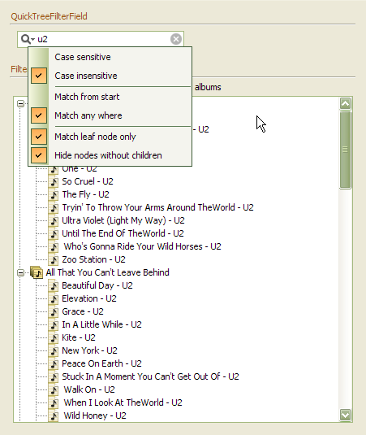Click note icon beside In A Little While

pyautogui.click(x=54, y=325)
